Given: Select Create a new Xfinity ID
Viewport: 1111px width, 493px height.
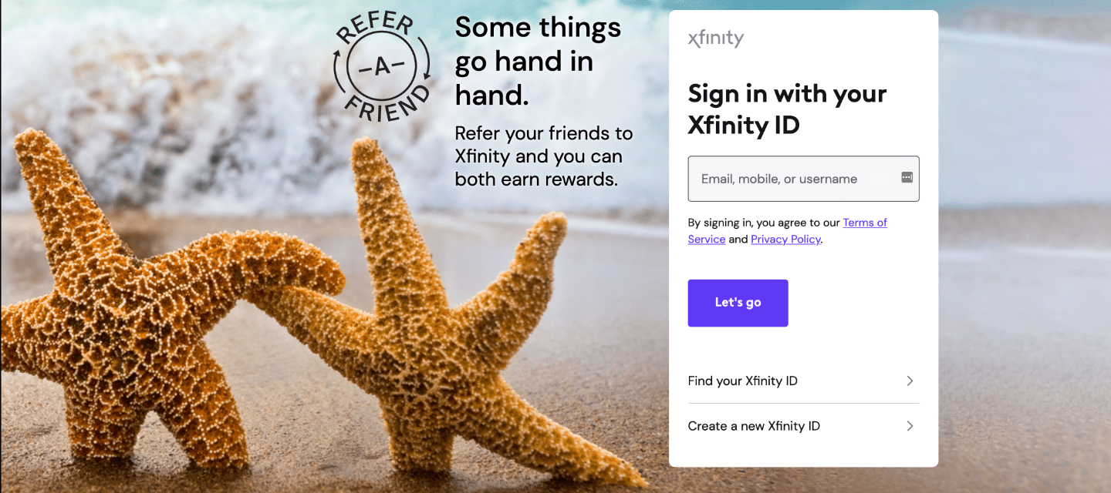Looking at the screenshot, I should (754, 426).
